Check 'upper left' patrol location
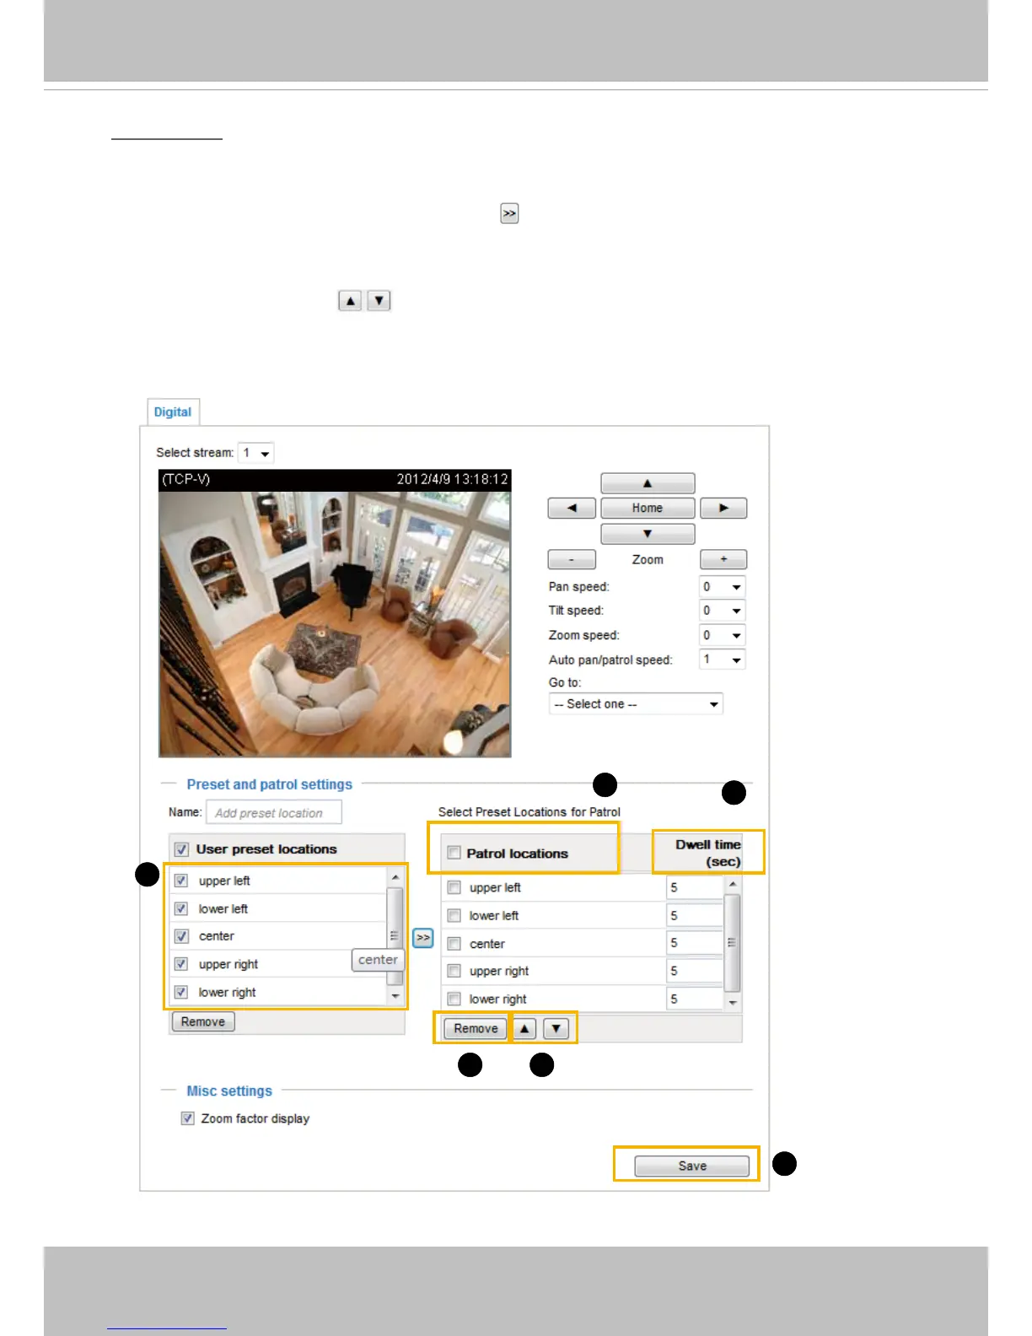The height and width of the screenshot is (1336, 1032). (454, 887)
